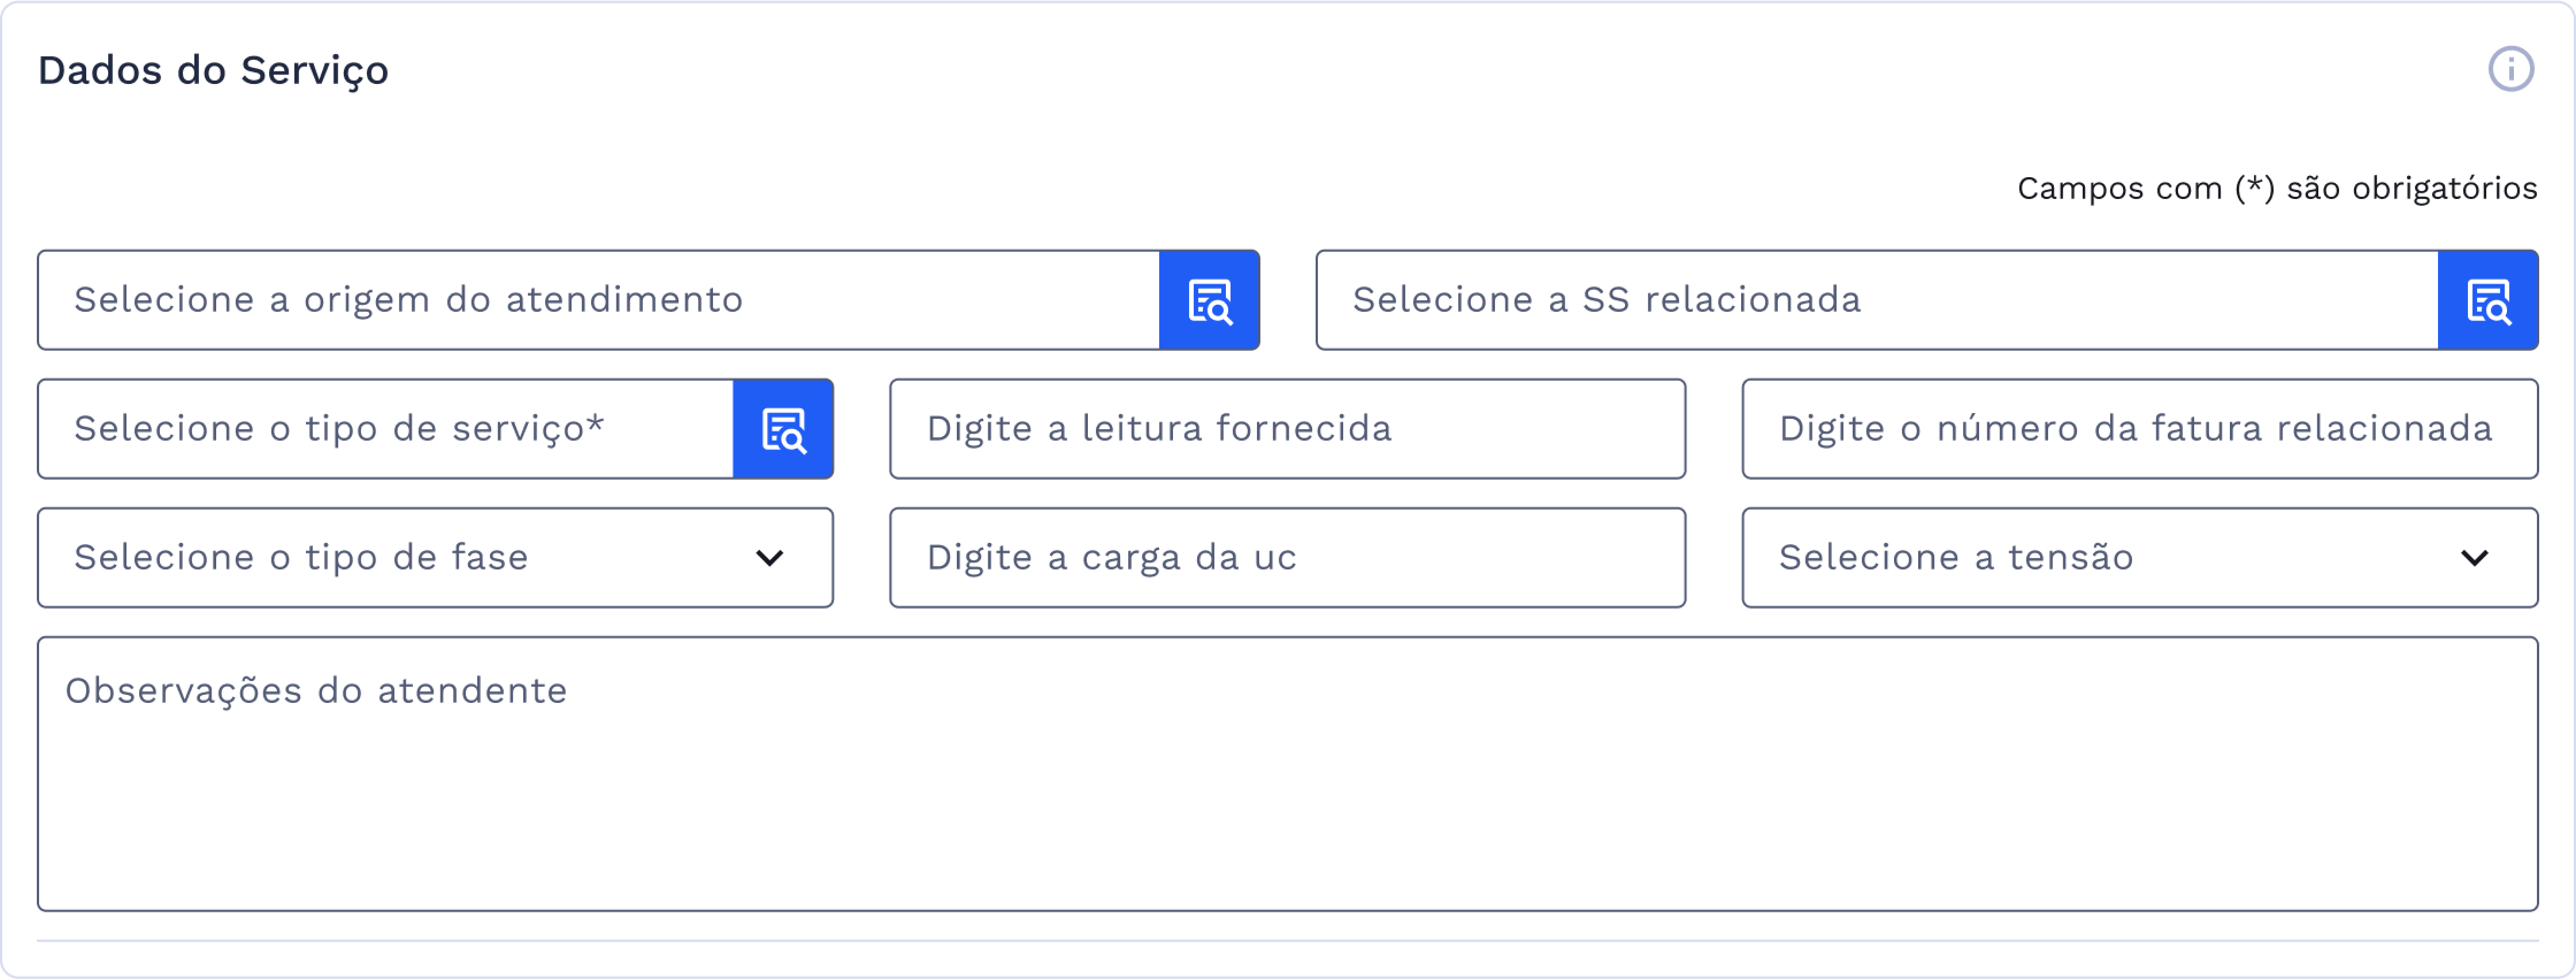Click the Digite a leitura fornecida input
The width and height of the screenshot is (2576, 979).
coord(1287,429)
